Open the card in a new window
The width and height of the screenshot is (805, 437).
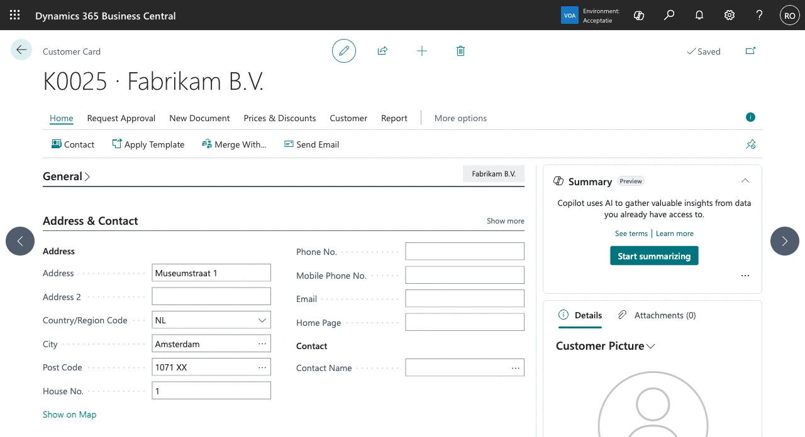pos(750,51)
